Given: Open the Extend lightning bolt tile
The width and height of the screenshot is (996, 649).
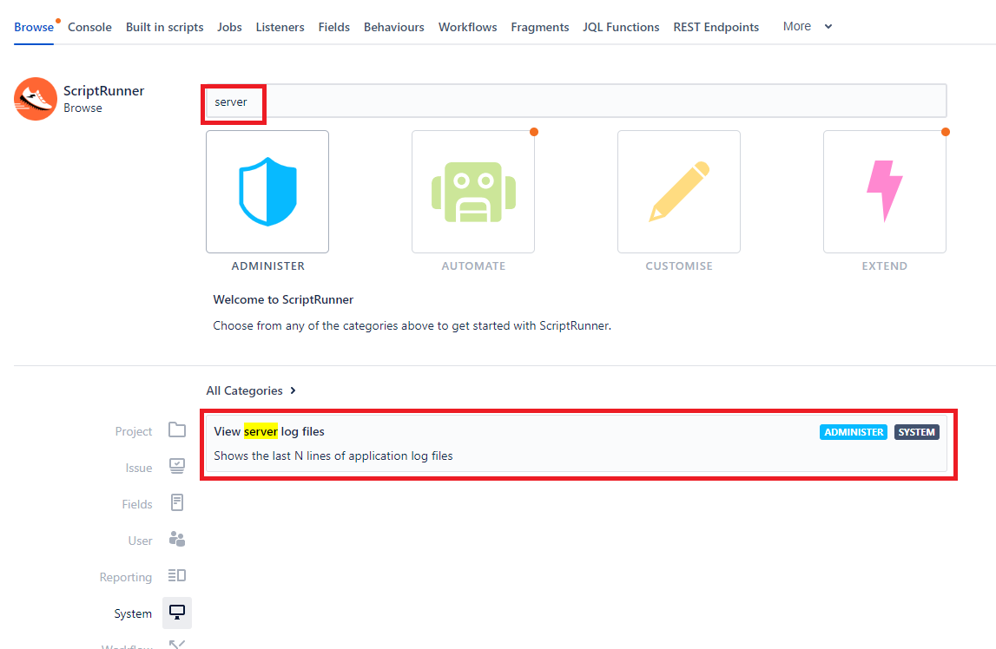Looking at the screenshot, I should [x=885, y=192].
